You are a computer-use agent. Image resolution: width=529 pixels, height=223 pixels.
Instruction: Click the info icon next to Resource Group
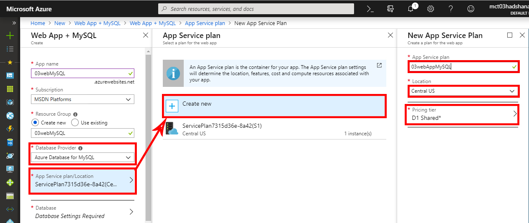coord(75,114)
